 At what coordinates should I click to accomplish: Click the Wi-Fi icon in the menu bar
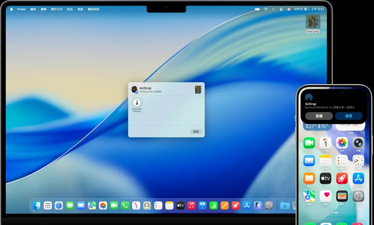[x=266, y=9]
